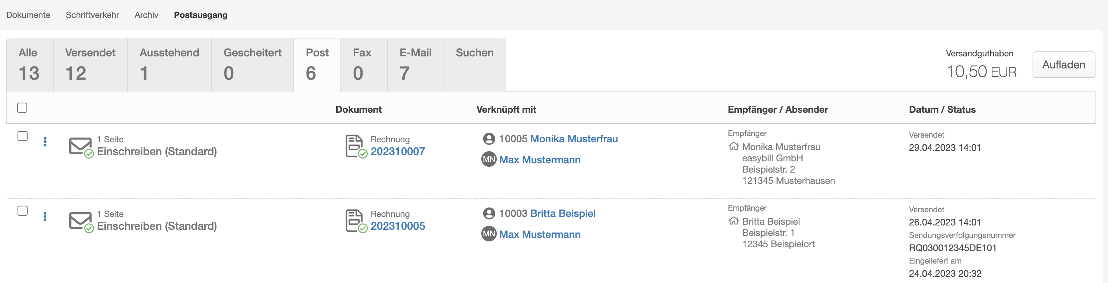This screenshot has height=283, width=1108.
Task: Open invoice link 202310007
Action: pyautogui.click(x=398, y=151)
